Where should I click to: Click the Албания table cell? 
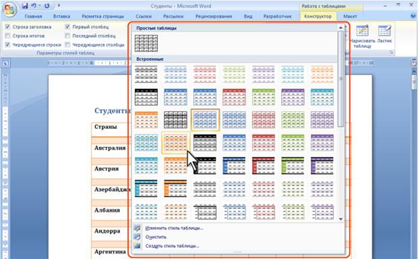point(107,210)
